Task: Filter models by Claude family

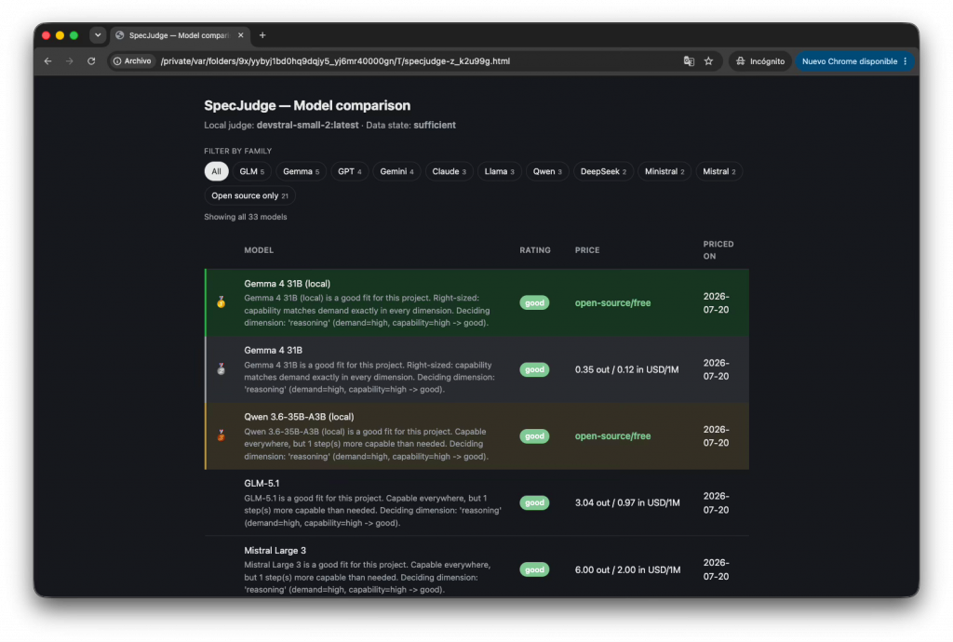Action: (450, 171)
